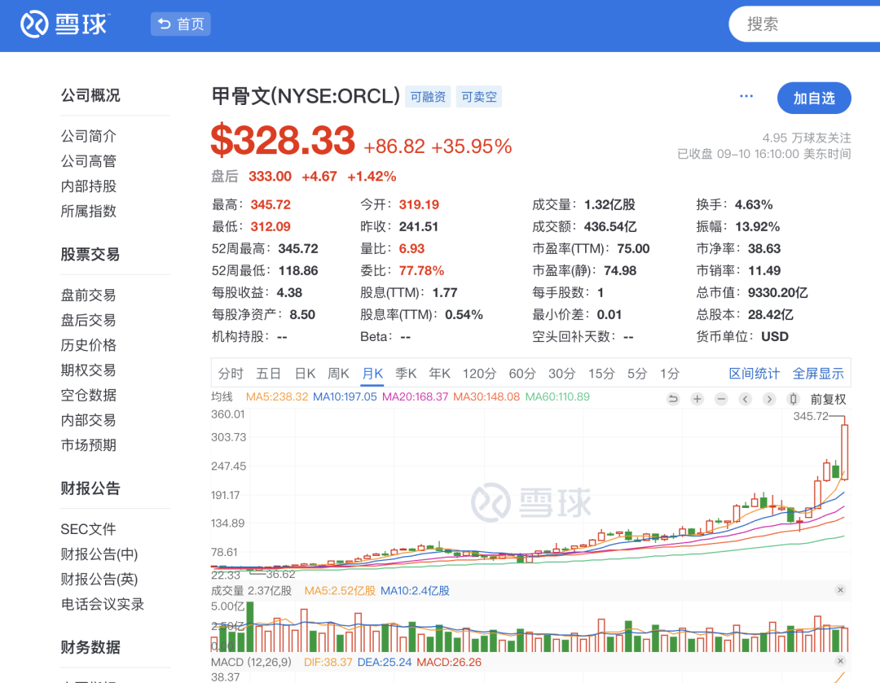Switch to the 15分 chart tab
Image resolution: width=880 pixels, height=683 pixels.
pos(601,374)
